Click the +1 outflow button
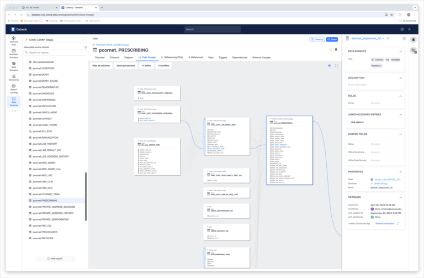 163,66
